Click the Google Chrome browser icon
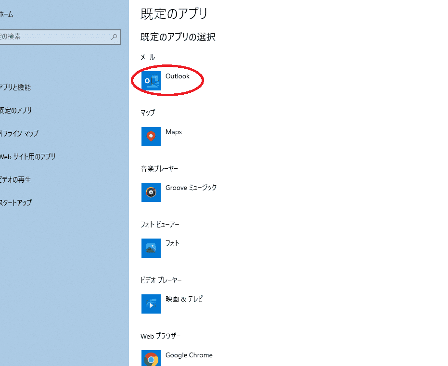Screen dimensions: 448x366 click(151, 358)
